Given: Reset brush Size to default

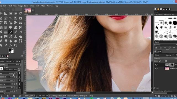Looking at the screenshot, I should [x=17, y=73].
